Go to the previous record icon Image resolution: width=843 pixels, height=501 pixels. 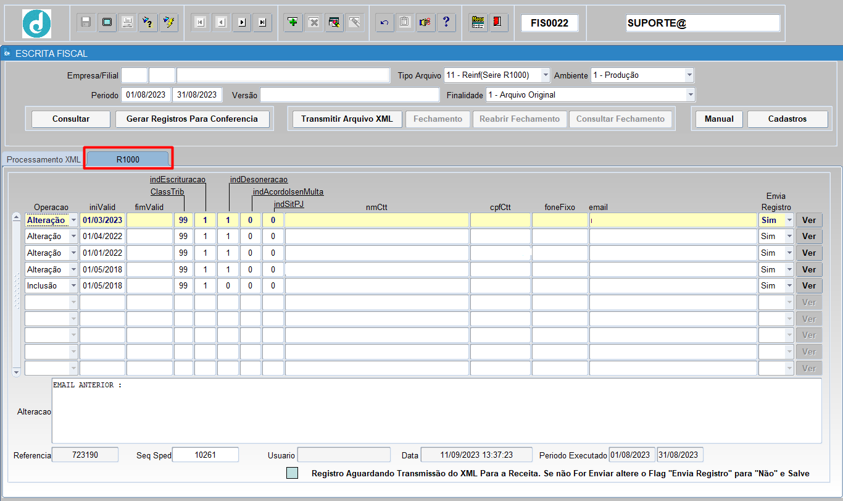(221, 23)
